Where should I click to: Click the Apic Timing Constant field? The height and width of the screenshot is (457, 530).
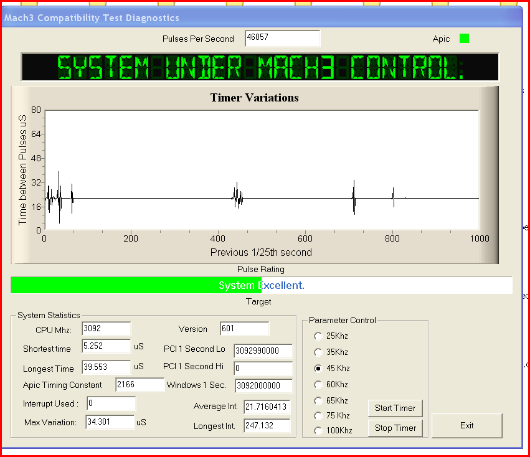point(140,385)
